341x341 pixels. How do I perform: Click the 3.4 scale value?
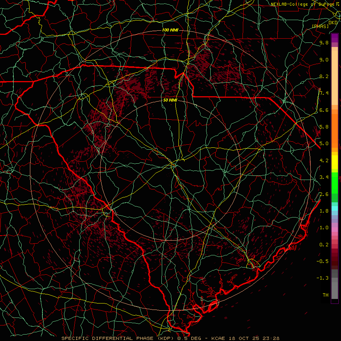(x=324, y=177)
